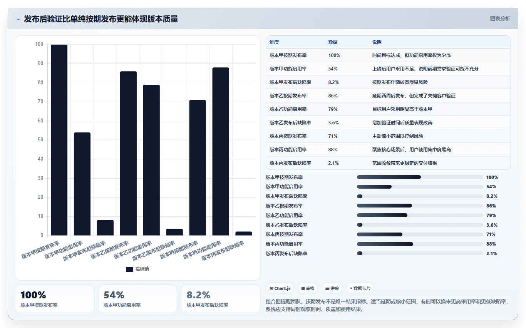Open the 100% 版本甲按期发布率 data card

[55, 299]
